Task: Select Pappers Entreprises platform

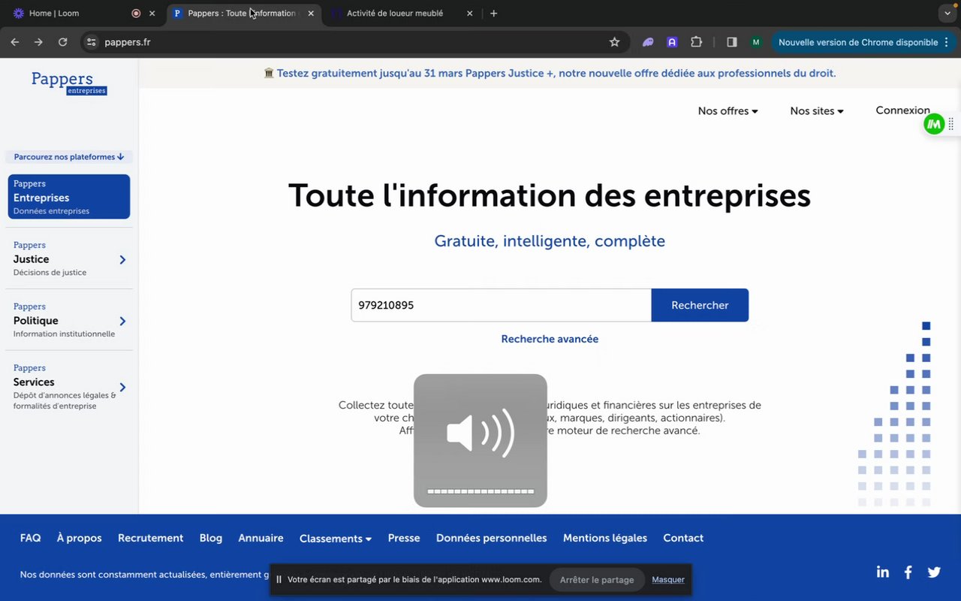Action: [69, 197]
